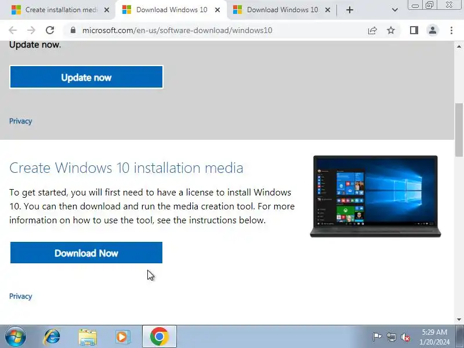The height and width of the screenshot is (348, 464).
Task: Click the Windows 10 laptop image
Action: click(375, 196)
